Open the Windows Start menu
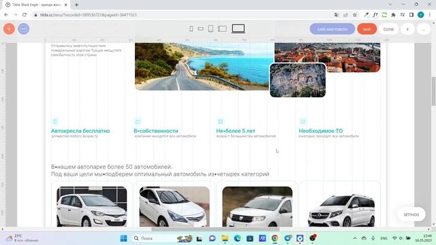Image resolution: width=436 pixels, height=245 pixels. pos(124,238)
